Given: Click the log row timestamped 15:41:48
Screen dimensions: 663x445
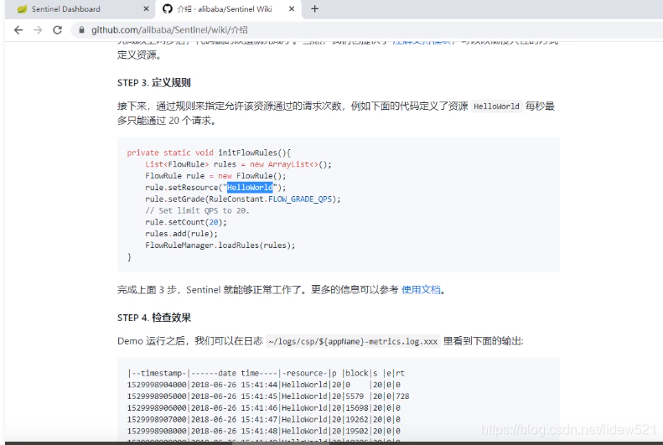Looking at the screenshot, I should (264, 431).
